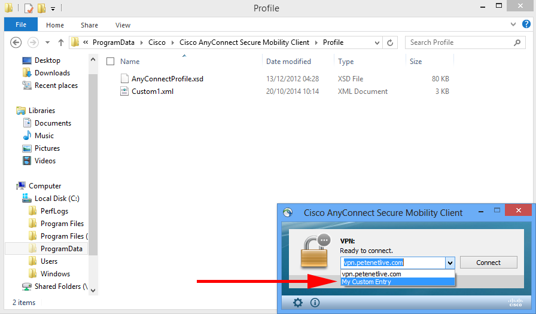The width and height of the screenshot is (536, 314).
Task: Click the Downloads folder icon
Action: point(27,73)
